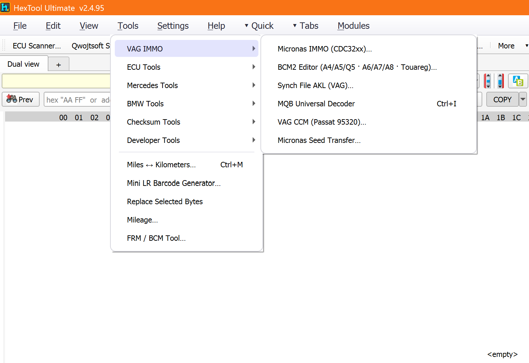
Task: Click the ECU Scanner toolbar button
Action: (x=37, y=46)
